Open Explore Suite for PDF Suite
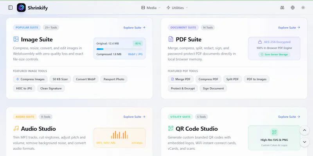Screen dimensions: 313x156 [289, 28]
